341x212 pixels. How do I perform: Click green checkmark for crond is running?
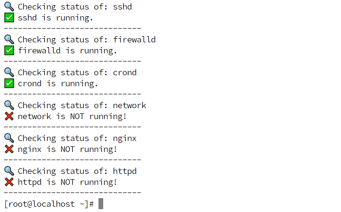point(9,83)
